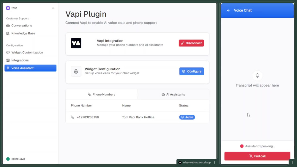The height and width of the screenshot is (167, 297).
Task: Switch to the Phone Numbers tab
Action: (102, 94)
